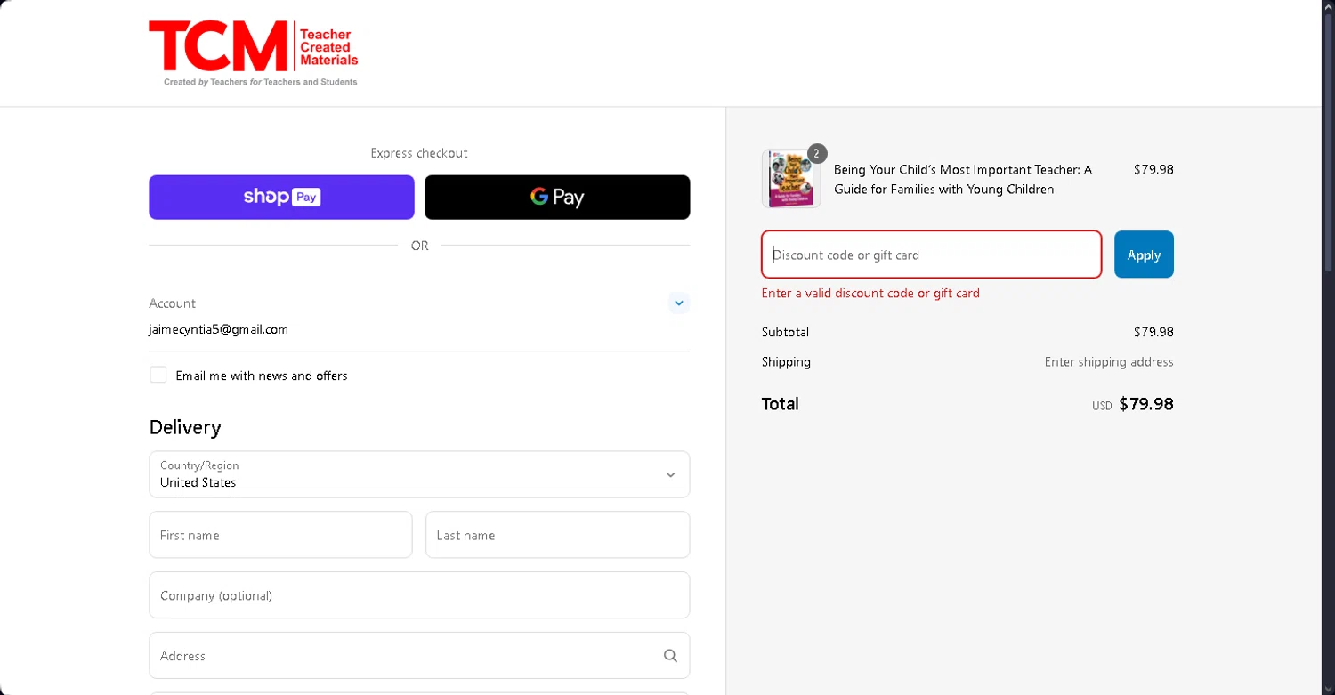Click the Enter shipping address text
Screen dimensions: 1335x695
pos(1109,361)
